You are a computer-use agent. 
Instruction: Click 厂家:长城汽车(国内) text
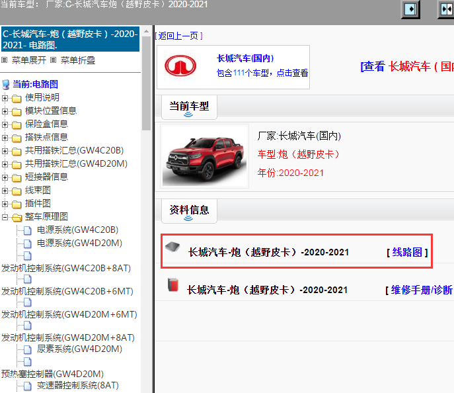[x=299, y=136]
